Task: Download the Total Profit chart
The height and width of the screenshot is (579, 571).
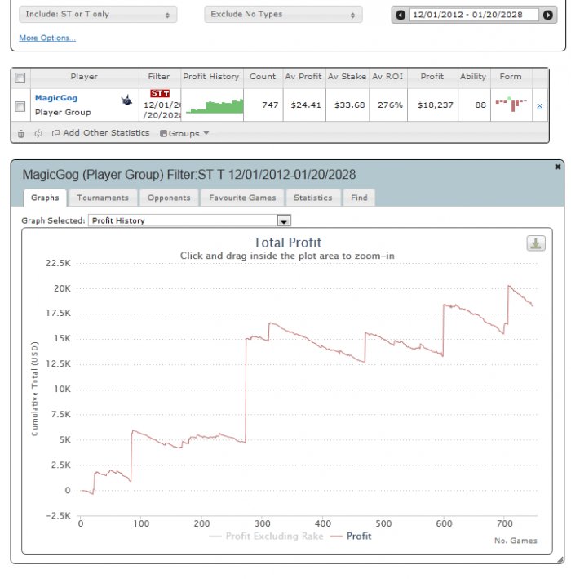Action: 536,243
